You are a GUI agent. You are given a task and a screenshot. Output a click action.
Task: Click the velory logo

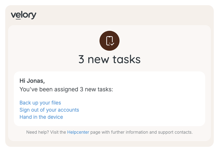click(x=23, y=15)
